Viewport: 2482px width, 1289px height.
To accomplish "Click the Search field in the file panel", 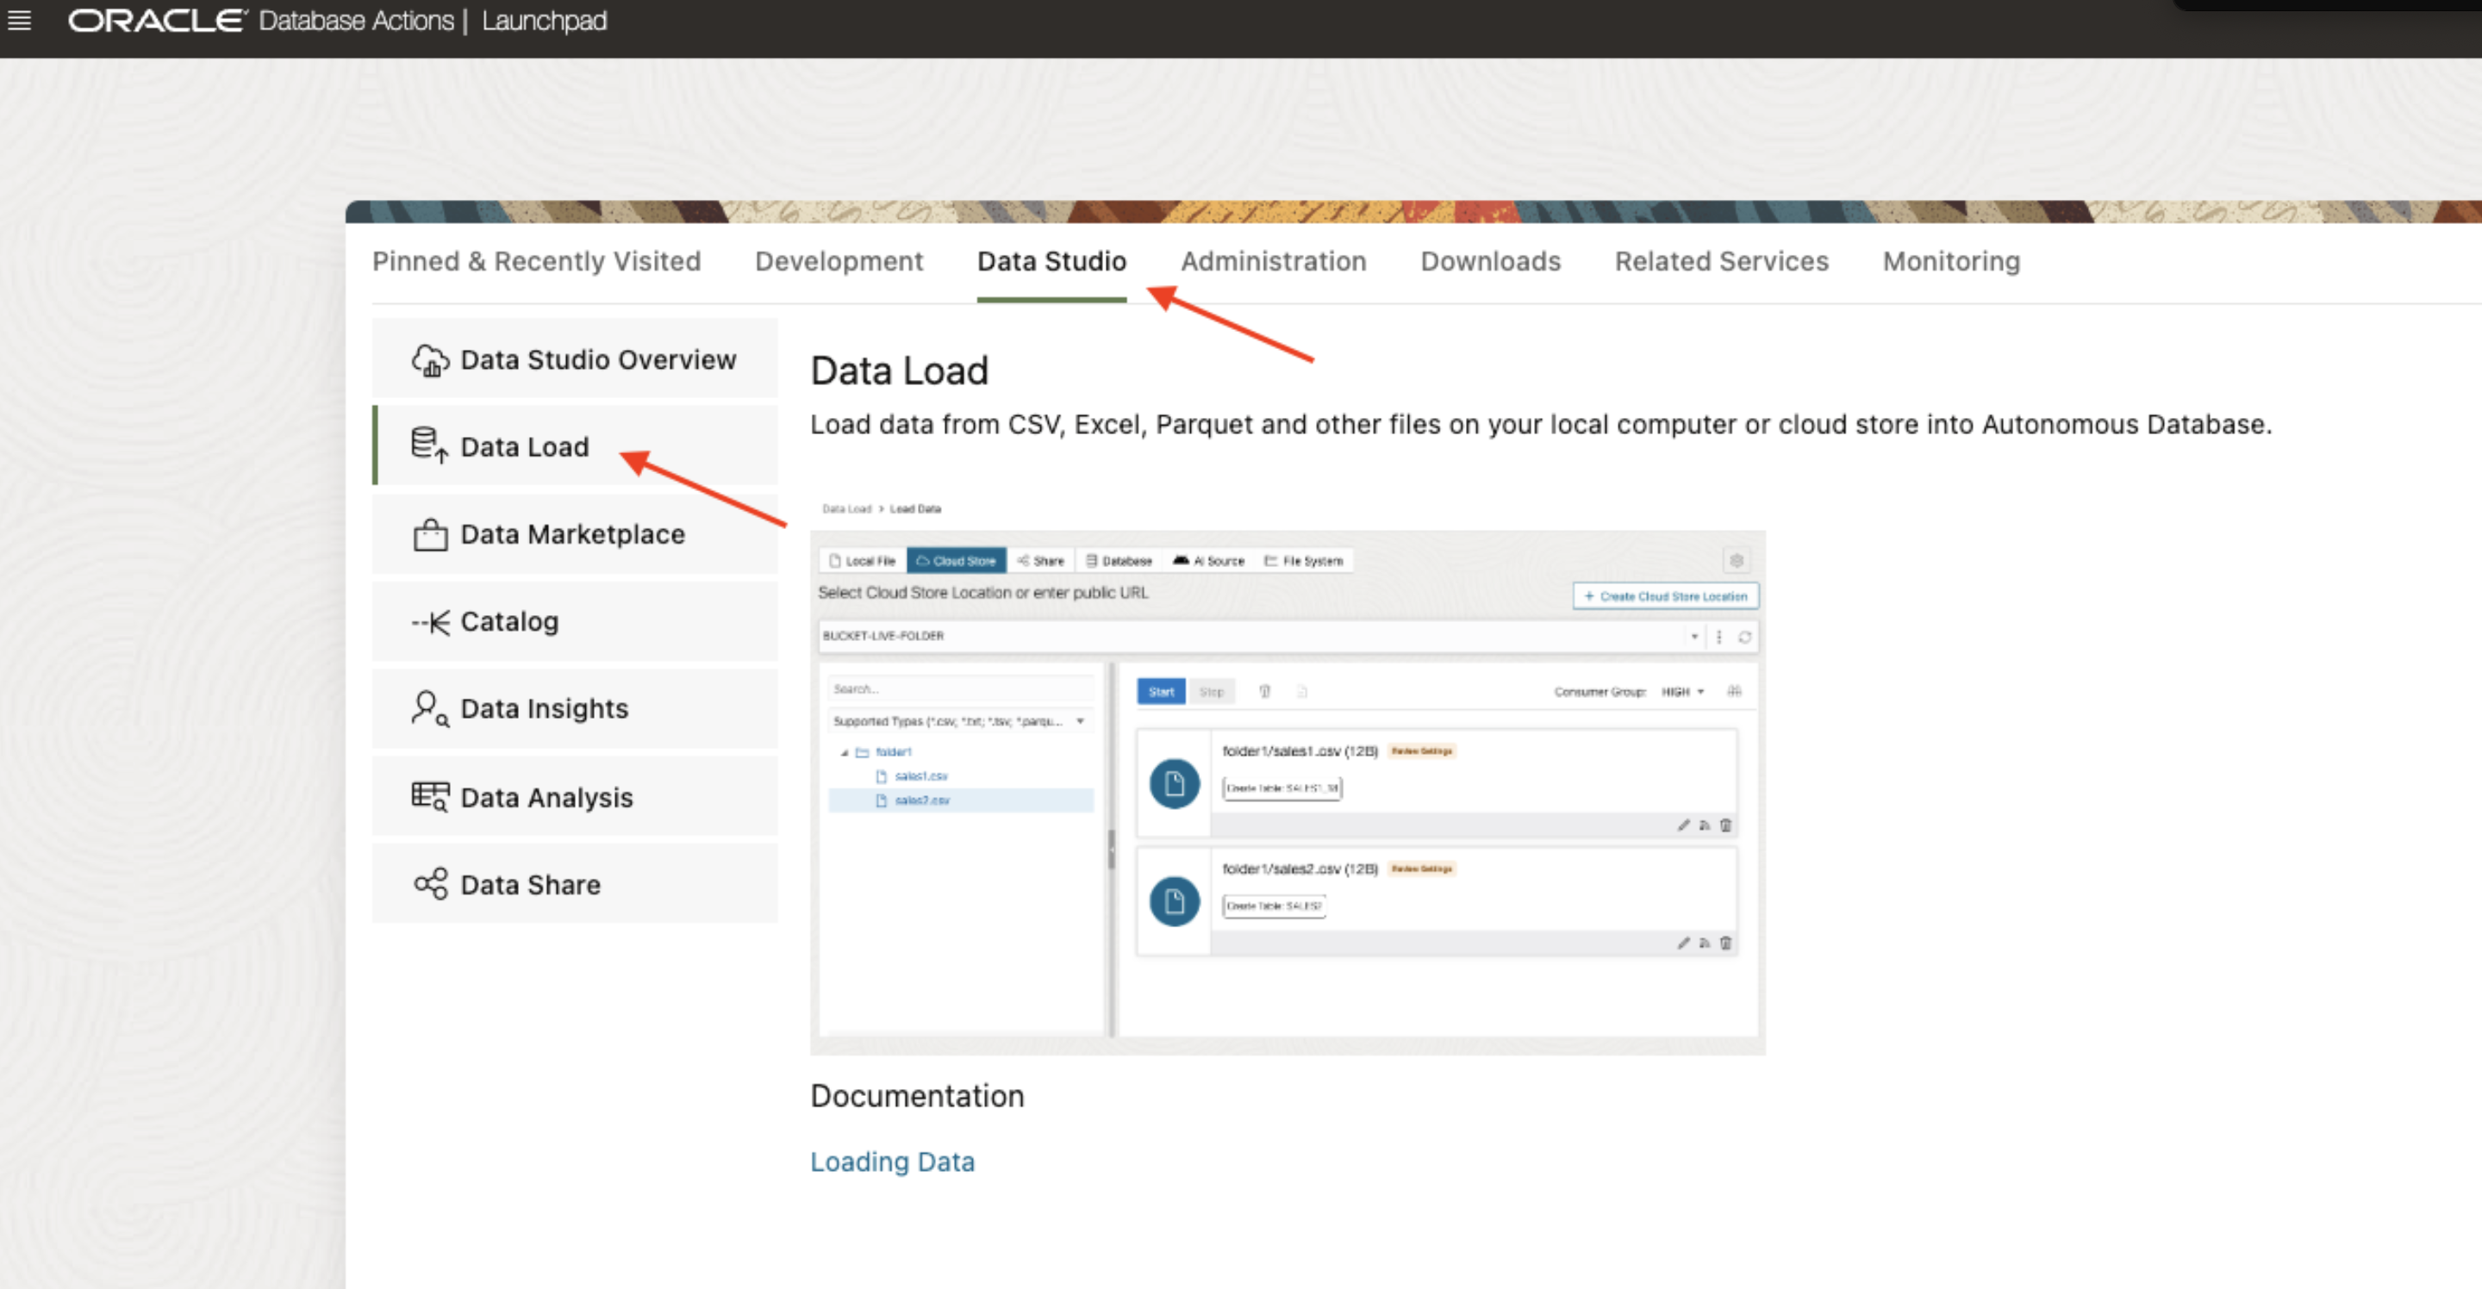I will pos(958,688).
